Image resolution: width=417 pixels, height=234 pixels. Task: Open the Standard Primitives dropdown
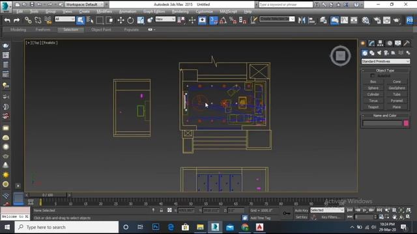pos(385,61)
